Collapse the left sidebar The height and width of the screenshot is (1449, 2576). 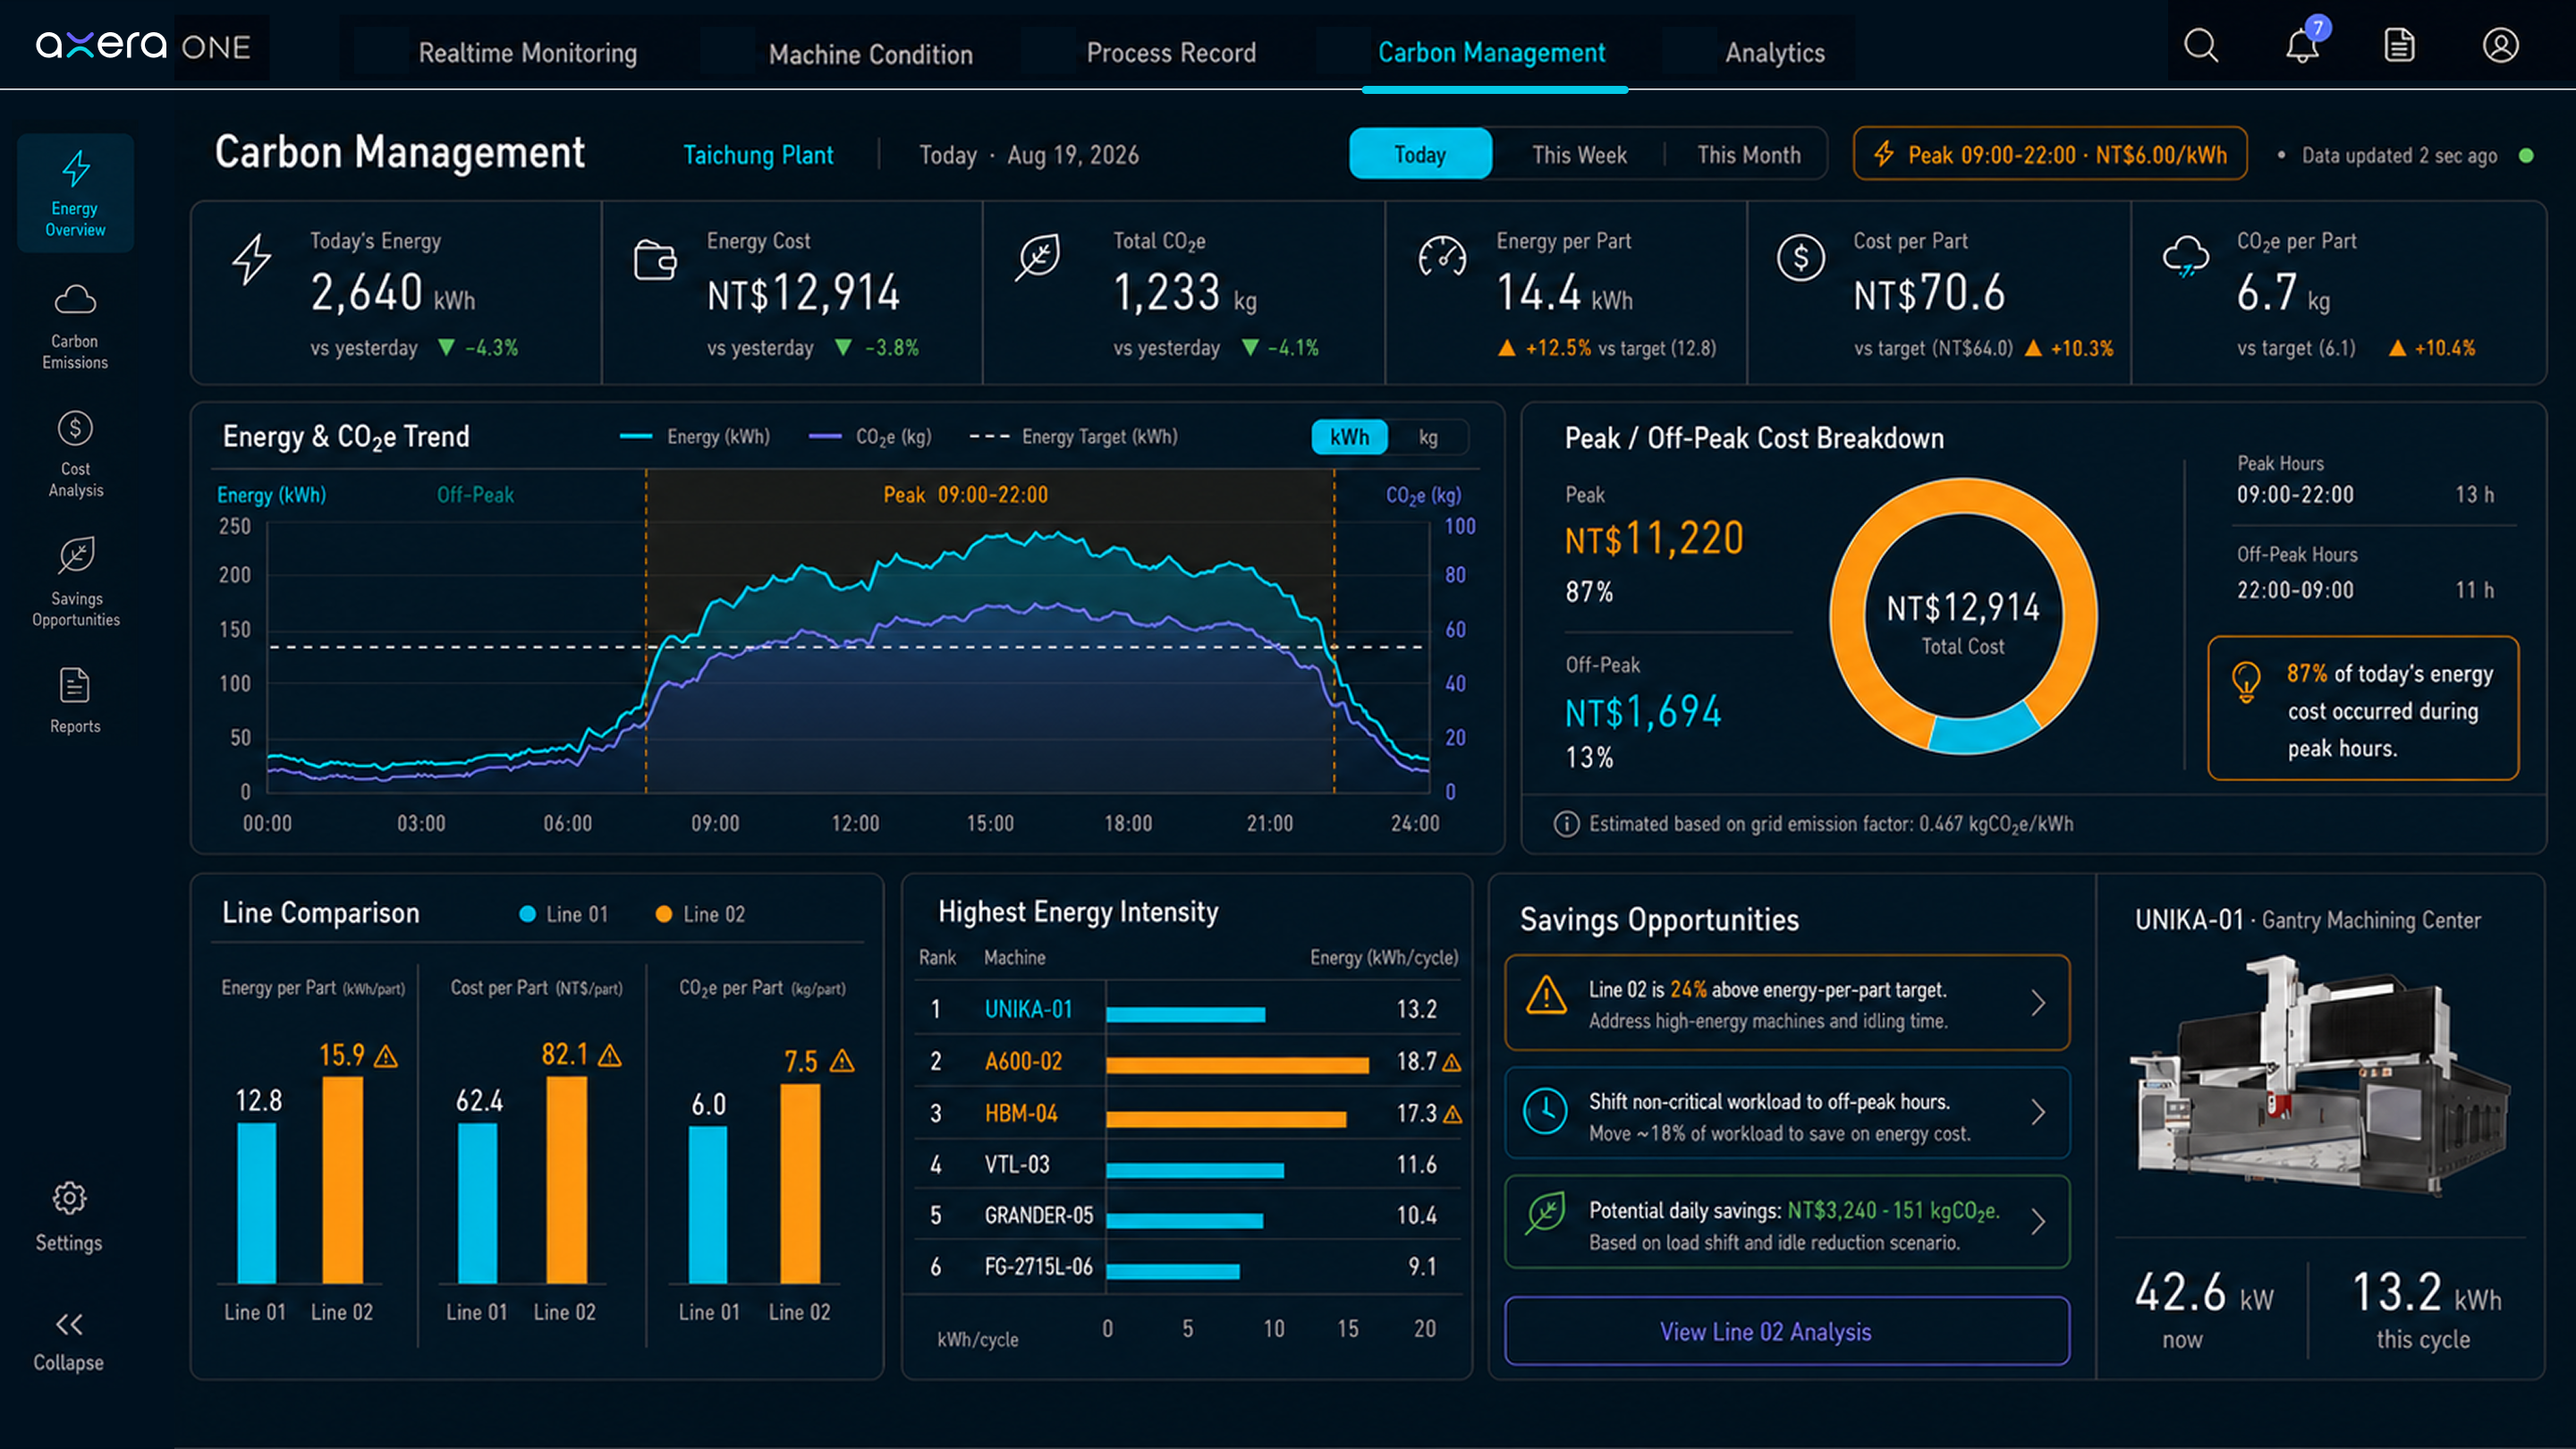(69, 1341)
